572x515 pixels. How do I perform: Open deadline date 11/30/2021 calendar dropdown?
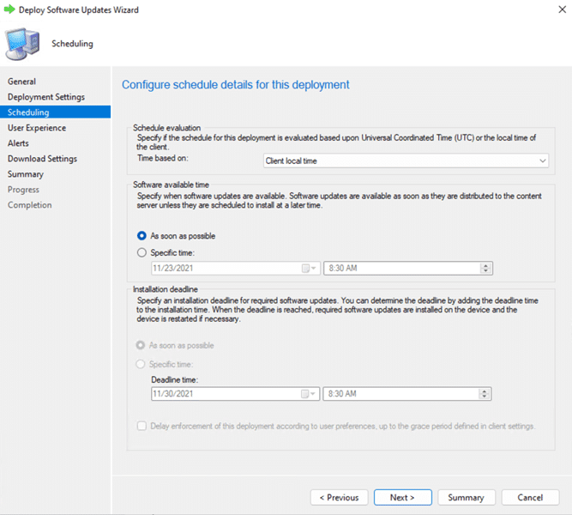point(308,394)
